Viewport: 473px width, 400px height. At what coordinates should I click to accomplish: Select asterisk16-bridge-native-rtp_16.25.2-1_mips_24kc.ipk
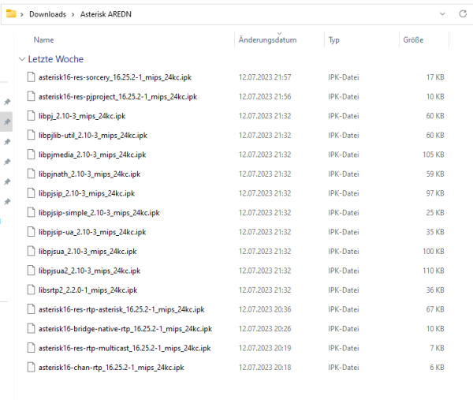(x=125, y=328)
